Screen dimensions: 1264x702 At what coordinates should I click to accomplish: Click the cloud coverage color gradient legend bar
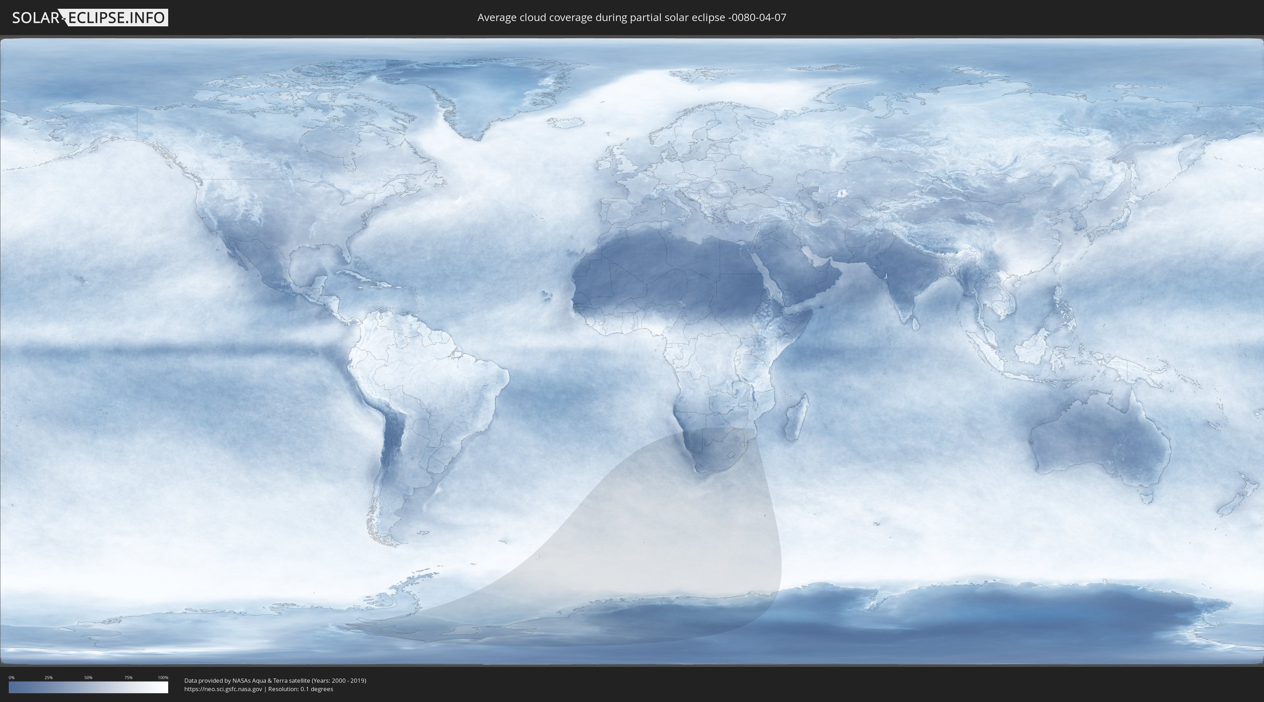(x=88, y=687)
